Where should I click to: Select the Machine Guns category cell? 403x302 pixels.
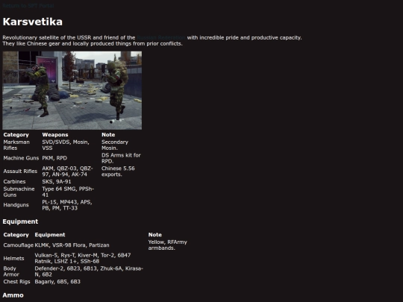[21, 158]
